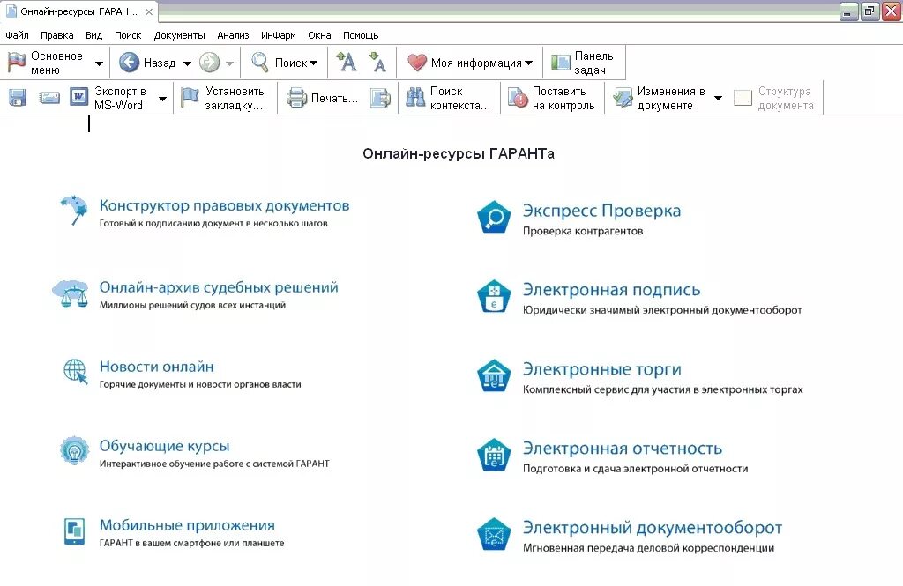Click the Назад back arrow icon
903x586 pixels.
pos(129,63)
